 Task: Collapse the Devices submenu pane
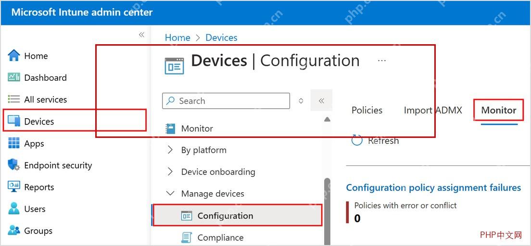(x=321, y=100)
